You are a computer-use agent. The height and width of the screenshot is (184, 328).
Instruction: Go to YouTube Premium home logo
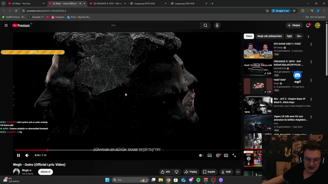[x=21, y=25]
